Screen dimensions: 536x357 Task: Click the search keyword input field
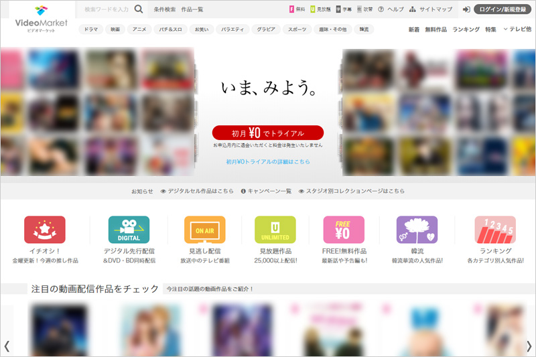click(x=107, y=9)
